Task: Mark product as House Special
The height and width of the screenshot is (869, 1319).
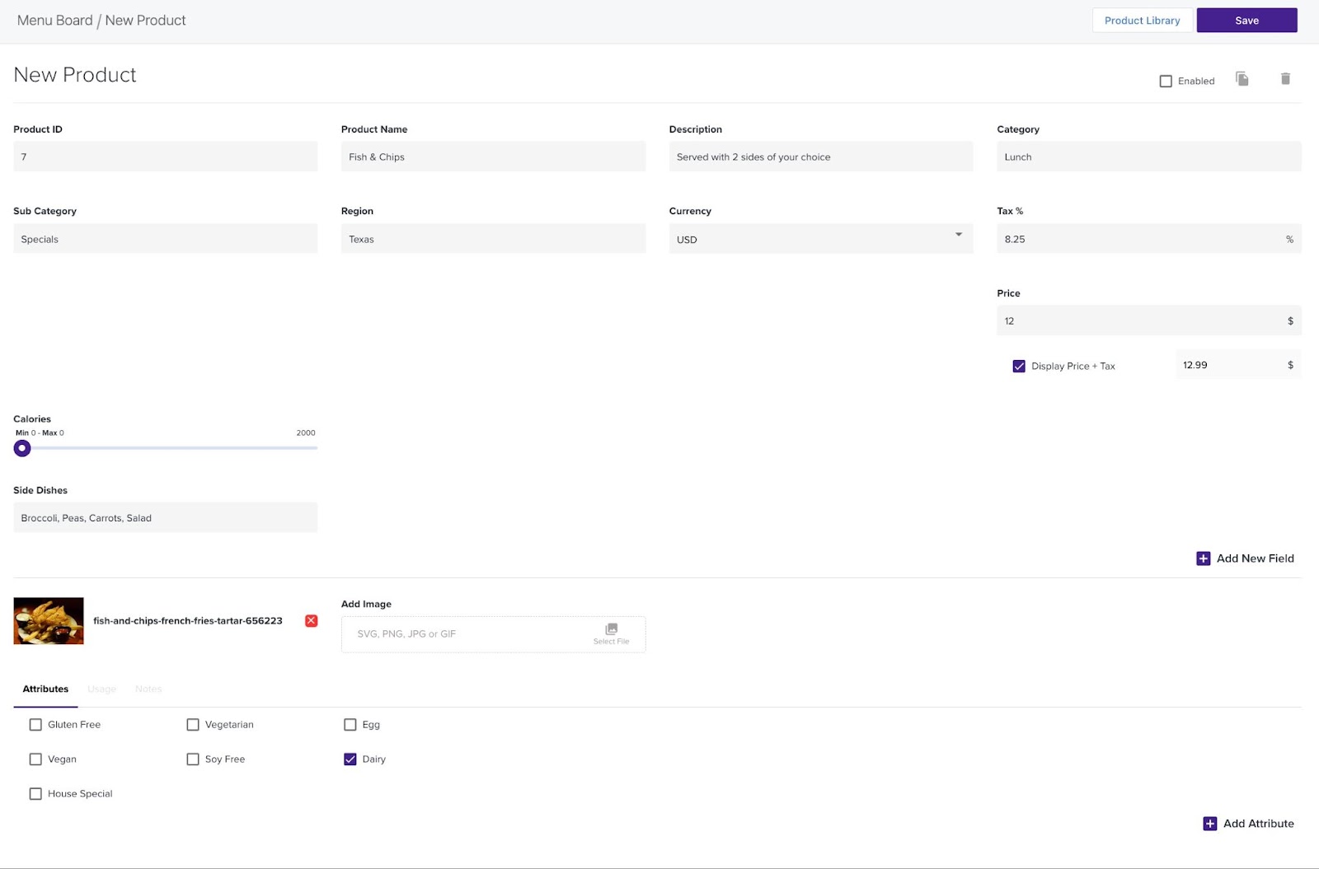Action: tap(35, 793)
